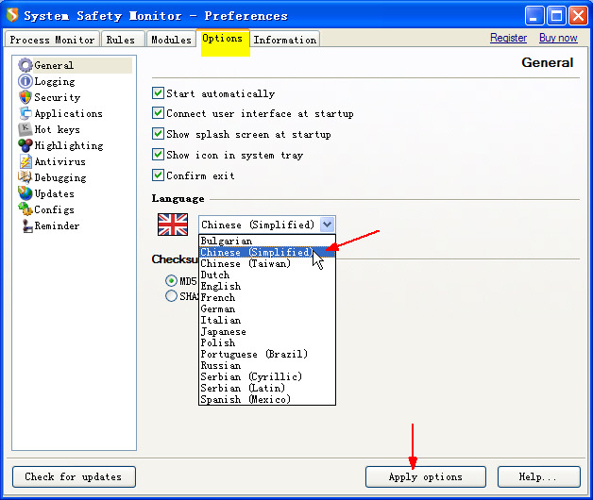
Task: Choose Chinese (Simplified) in list
Action: [x=267, y=252]
